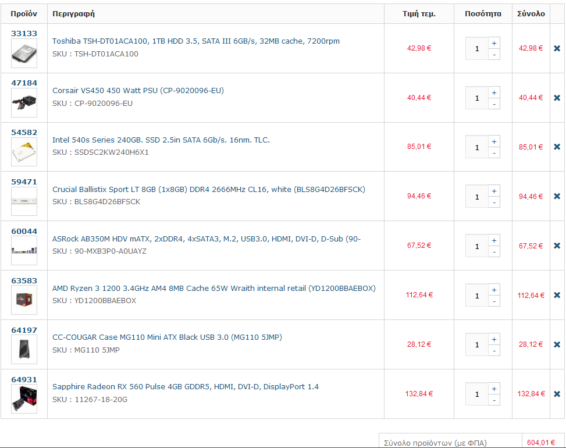
Task: Edit quantity field for ASRock motherboard
Action: click(x=477, y=246)
